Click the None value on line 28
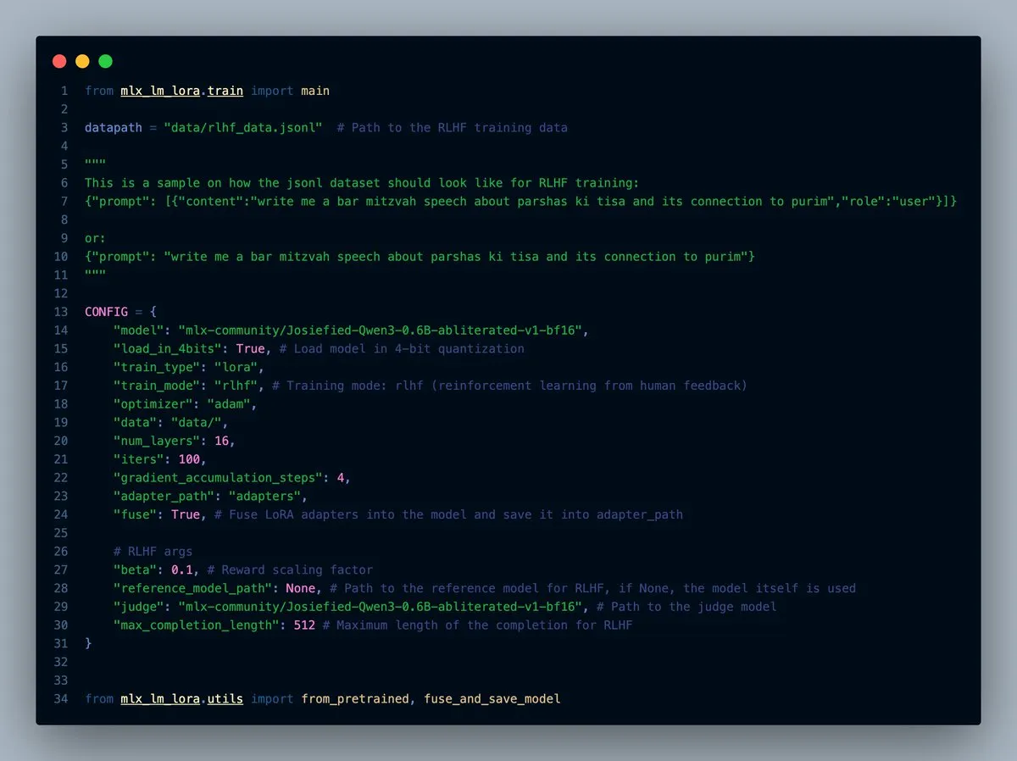 pyautogui.click(x=301, y=588)
